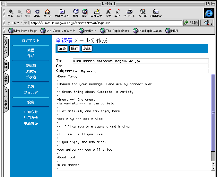Image resolution: width=217 pixels, height=177 pixels.
Task: Click the Search (検索) toolbar icon
Action: [x=85, y=13]
